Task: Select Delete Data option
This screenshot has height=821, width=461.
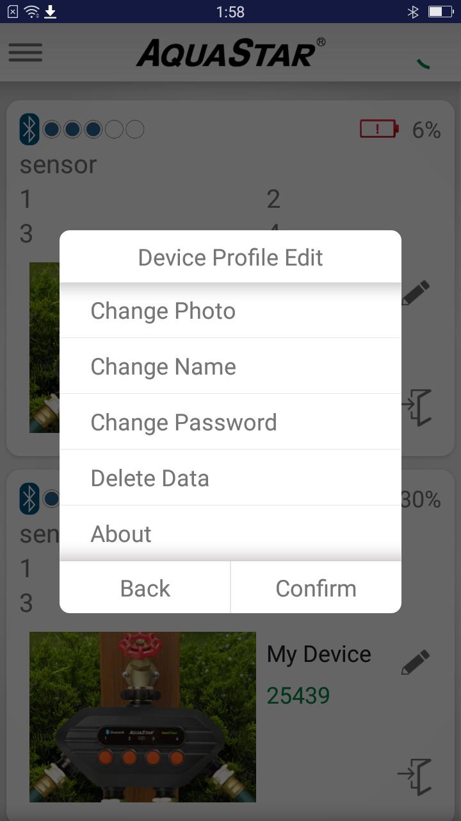Action: click(x=230, y=478)
